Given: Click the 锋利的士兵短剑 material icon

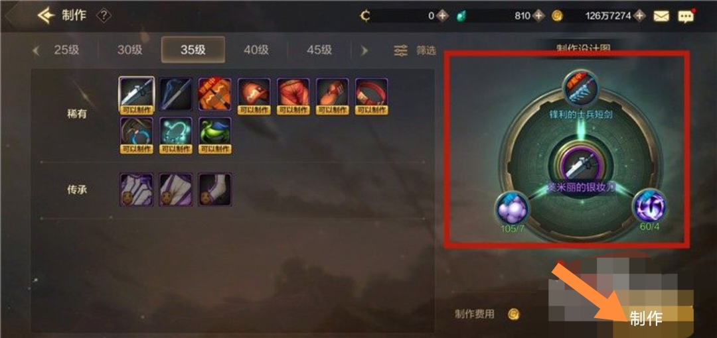Looking at the screenshot, I should click(x=580, y=89).
